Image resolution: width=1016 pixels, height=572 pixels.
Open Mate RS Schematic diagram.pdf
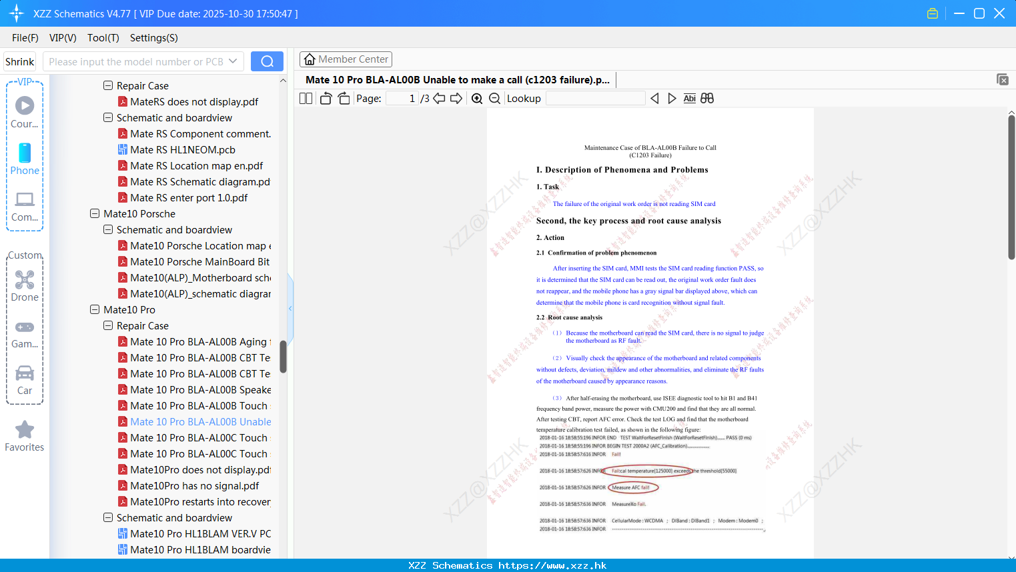(195, 182)
